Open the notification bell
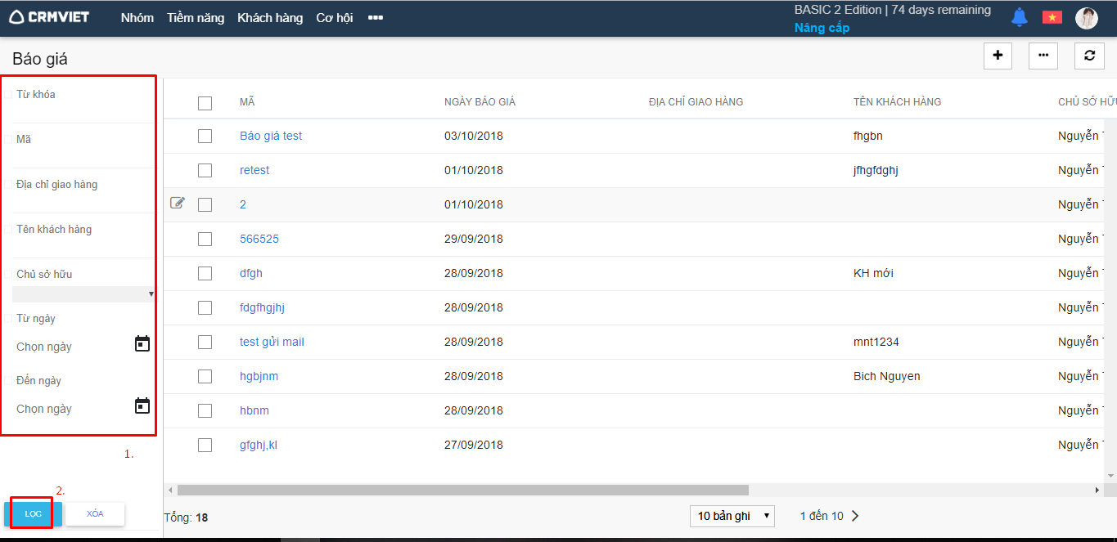 (1019, 17)
